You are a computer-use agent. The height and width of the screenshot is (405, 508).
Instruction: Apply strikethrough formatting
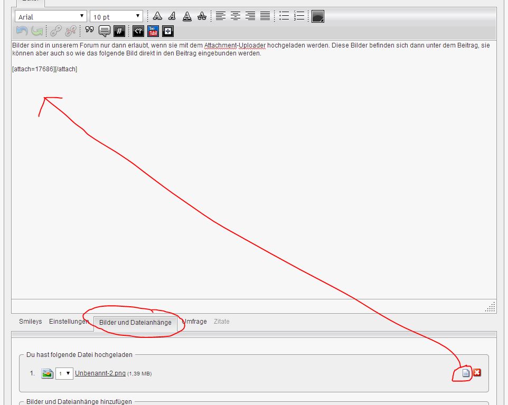202,16
